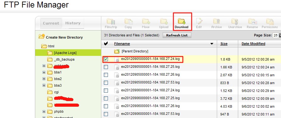Viewport: 281px width, 118px height.
Task: Select the bbs2 folder label
Action: 58,79
